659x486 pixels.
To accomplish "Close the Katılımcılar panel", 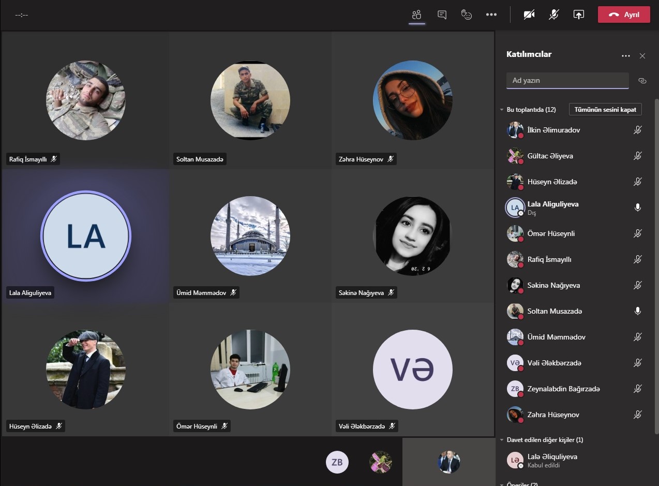I will [642, 56].
